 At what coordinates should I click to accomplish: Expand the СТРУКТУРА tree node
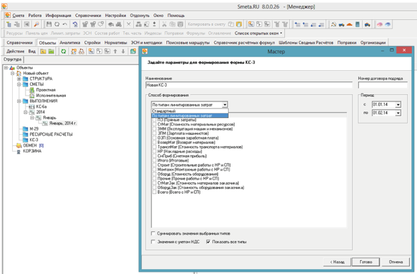coord(19,79)
